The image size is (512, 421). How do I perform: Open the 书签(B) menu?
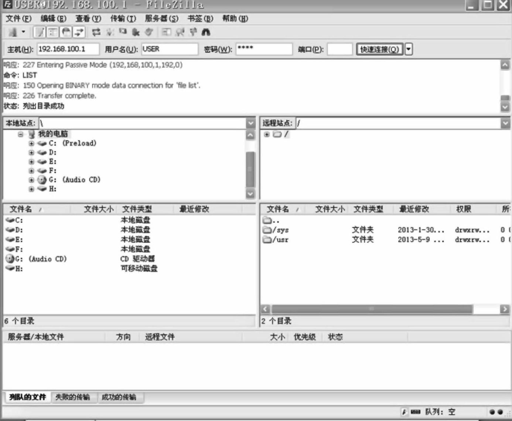200,18
